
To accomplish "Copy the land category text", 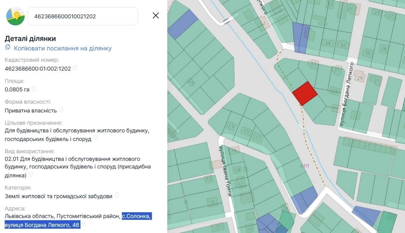I will 117,195.
